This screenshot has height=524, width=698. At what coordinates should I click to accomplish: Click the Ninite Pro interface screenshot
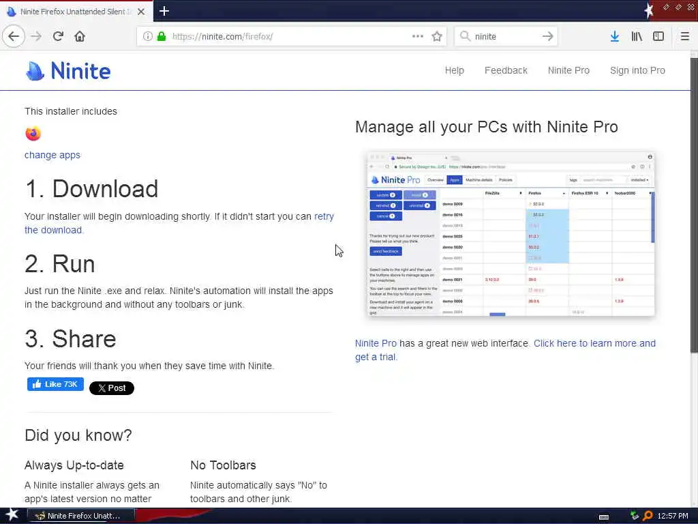511,233
